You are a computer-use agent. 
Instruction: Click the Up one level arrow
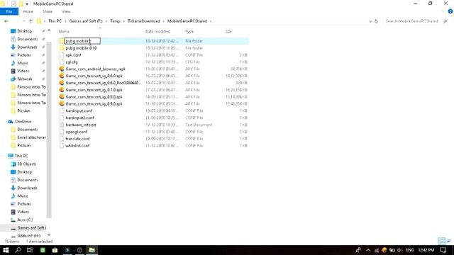click(31, 21)
